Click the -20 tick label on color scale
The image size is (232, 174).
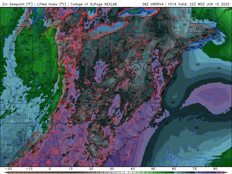pyautogui.click(x=8, y=169)
